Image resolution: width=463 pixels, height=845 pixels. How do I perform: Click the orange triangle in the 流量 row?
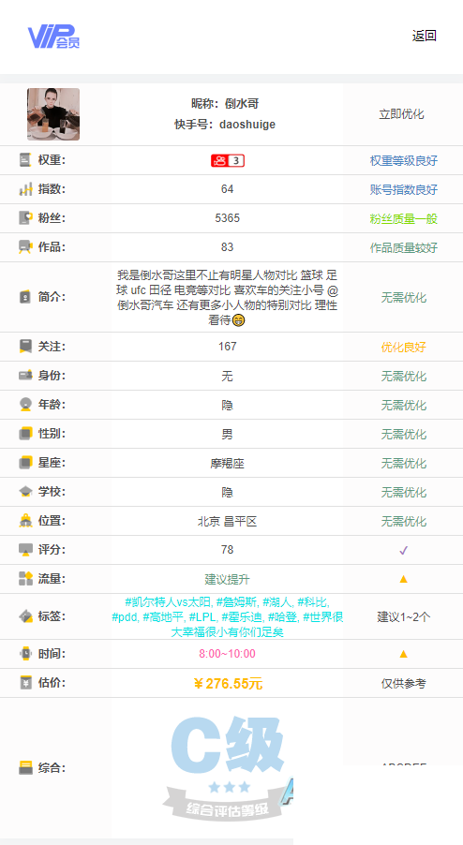tap(403, 579)
